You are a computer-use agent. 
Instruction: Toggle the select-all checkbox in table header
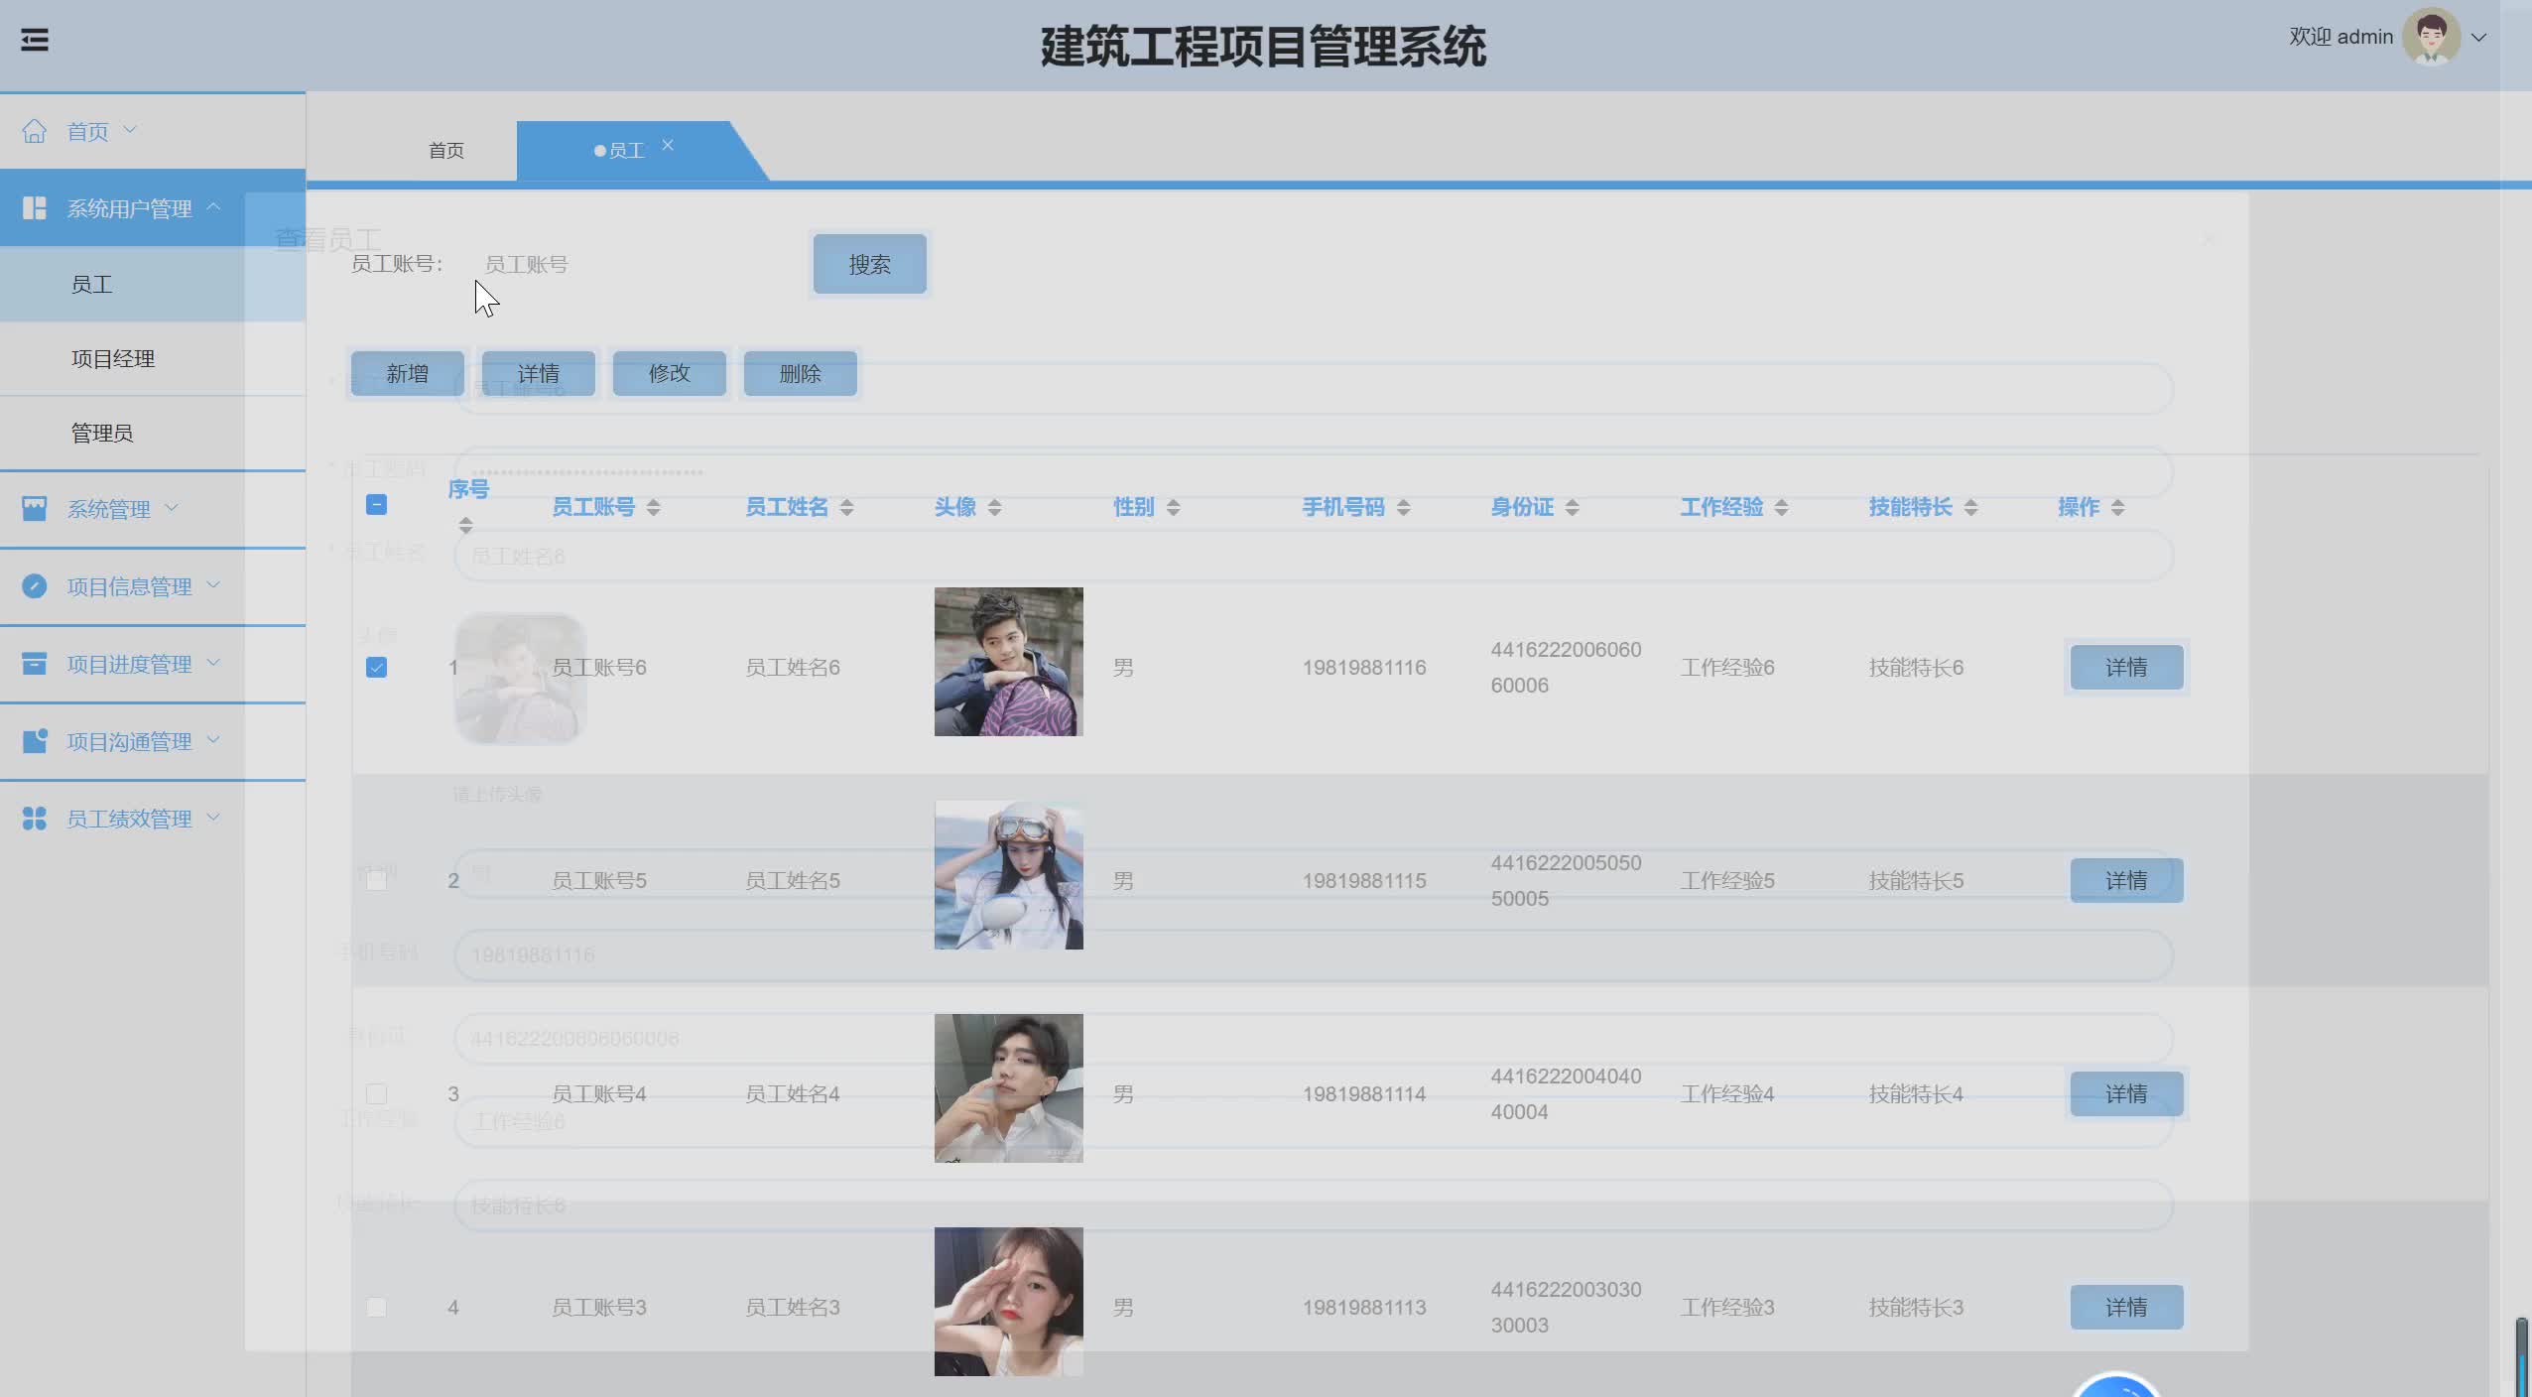(x=377, y=505)
